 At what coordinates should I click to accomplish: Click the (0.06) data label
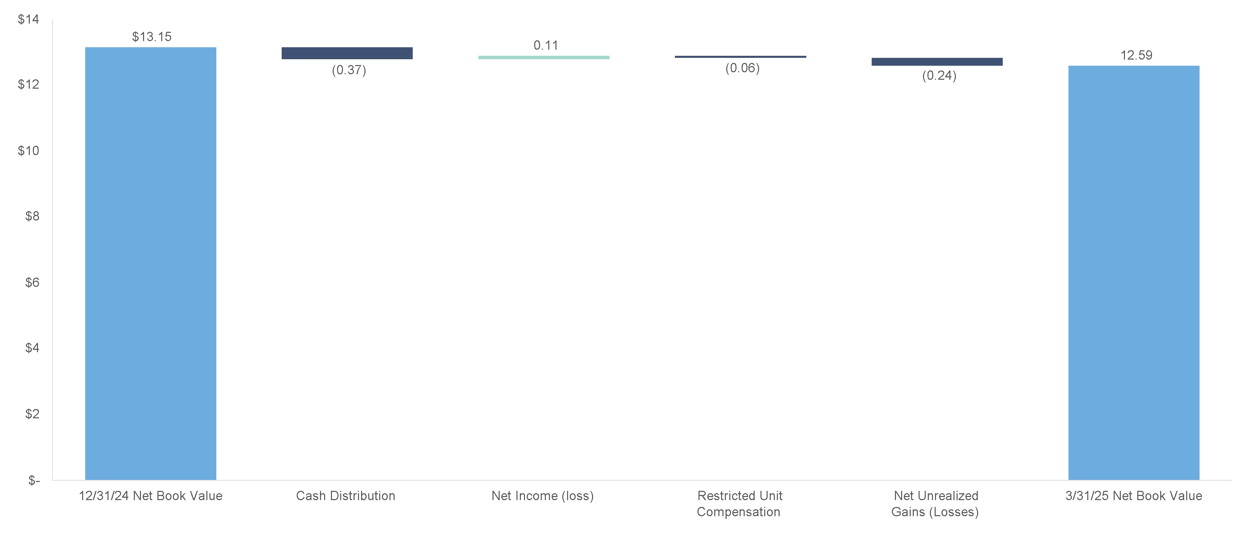click(x=742, y=68)
